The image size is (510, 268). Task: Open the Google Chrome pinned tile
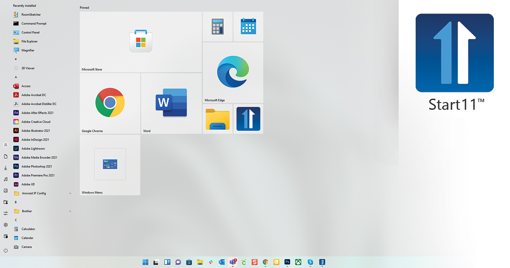pos(110,103)
